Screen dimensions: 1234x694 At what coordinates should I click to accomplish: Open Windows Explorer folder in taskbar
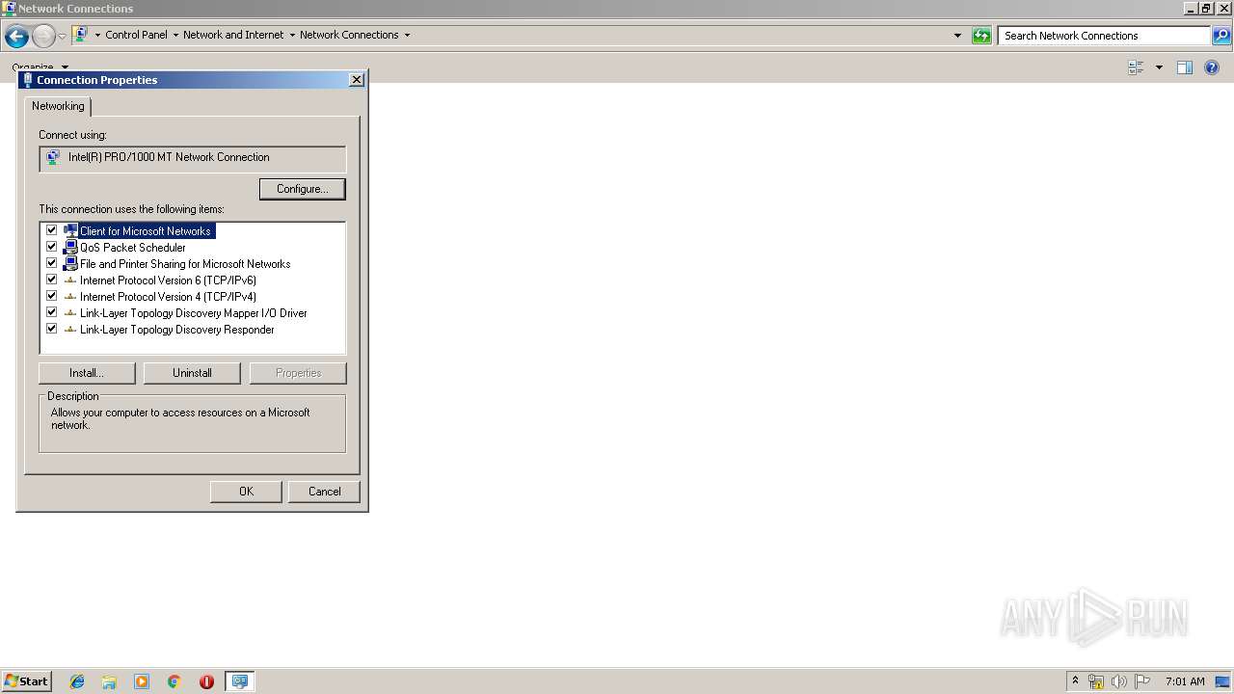coord(109,681)
